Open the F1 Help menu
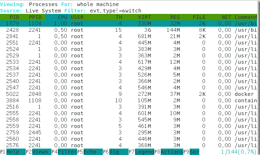 13,152
